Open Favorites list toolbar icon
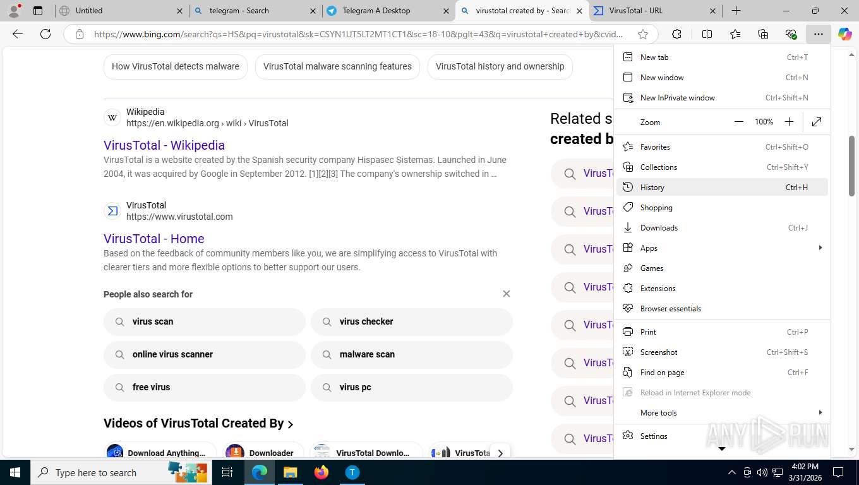The height and width of the screenshot is (485, 859). (735, 34)
